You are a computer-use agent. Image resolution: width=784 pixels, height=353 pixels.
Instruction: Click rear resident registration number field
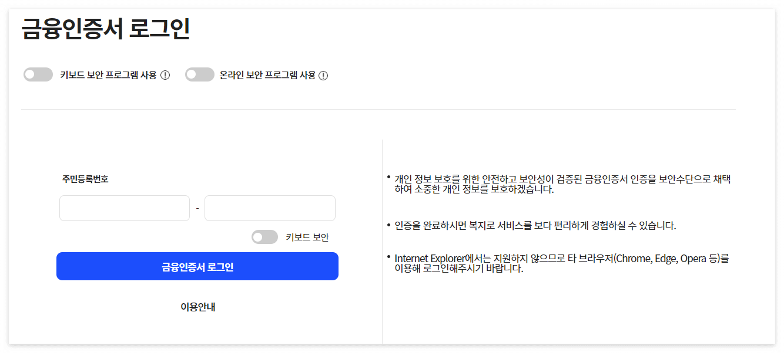[270, 208]
